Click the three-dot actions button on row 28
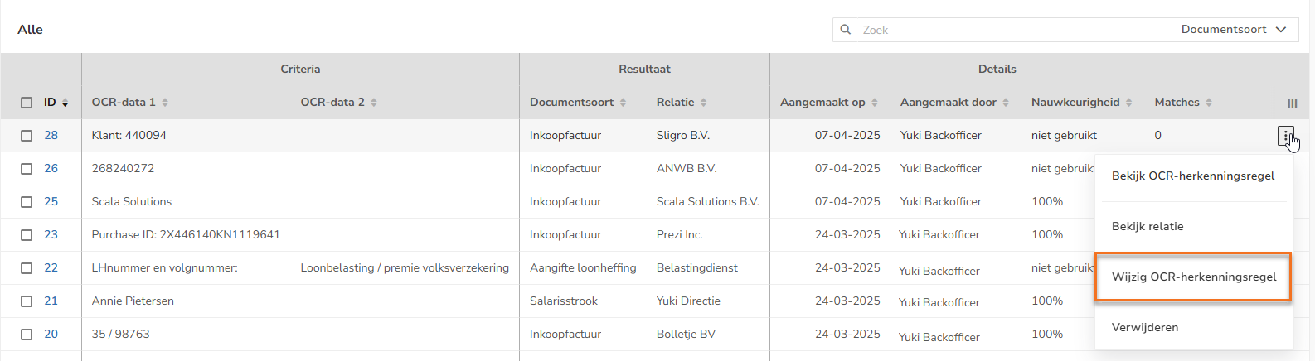The image size is (1315, 361). click(x=1285, y=136)
